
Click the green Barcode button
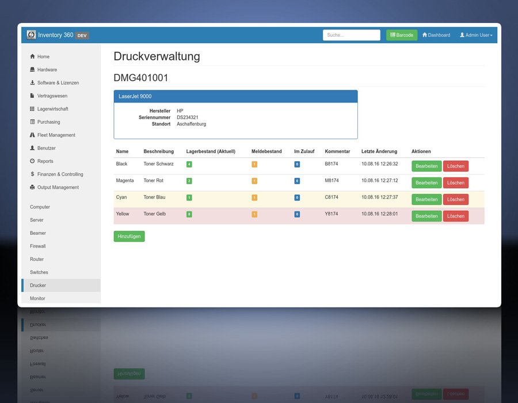(x=402, y=35)
